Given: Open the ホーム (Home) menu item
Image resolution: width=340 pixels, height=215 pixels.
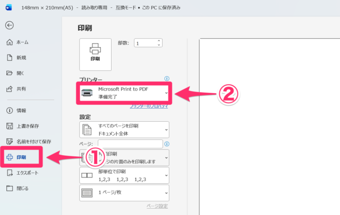Looking at the screenshot, I should click(22, 42).
